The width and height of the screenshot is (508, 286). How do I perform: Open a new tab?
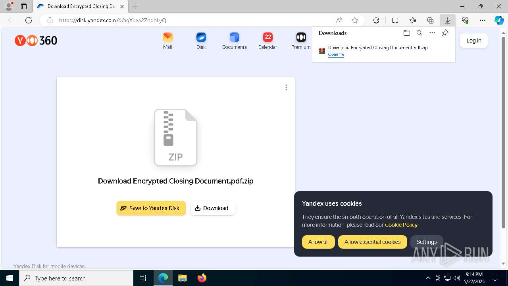pos(135,6)
